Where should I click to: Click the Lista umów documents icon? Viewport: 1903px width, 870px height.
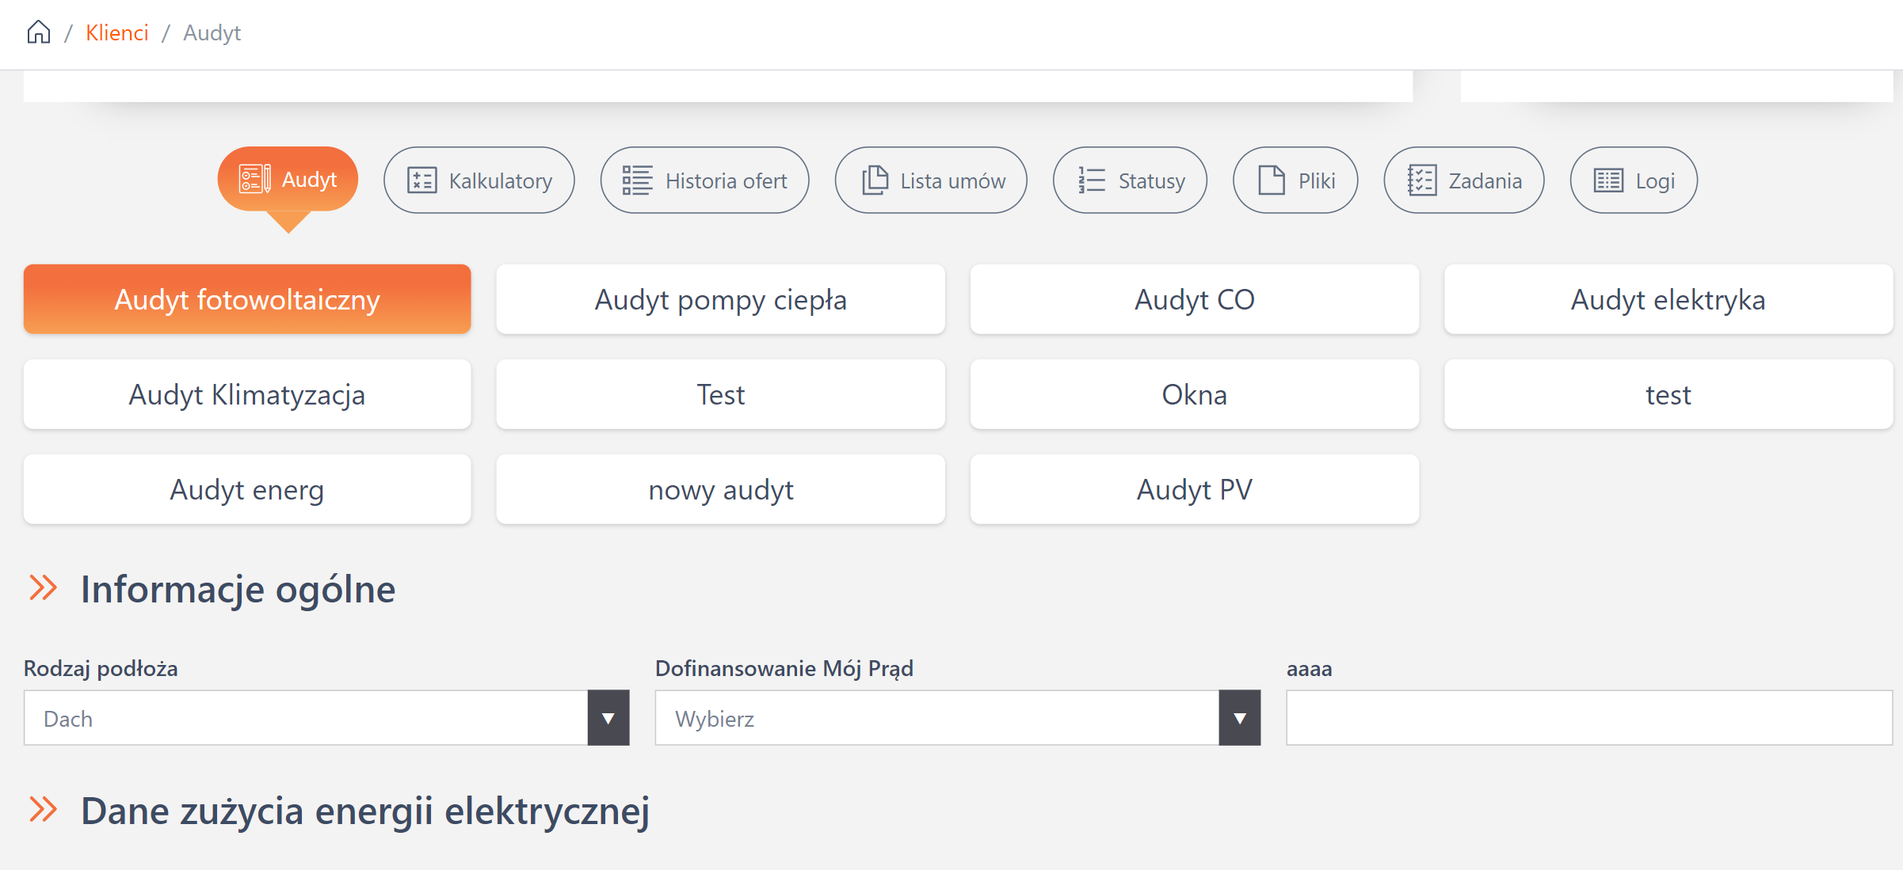click(875, 180)
